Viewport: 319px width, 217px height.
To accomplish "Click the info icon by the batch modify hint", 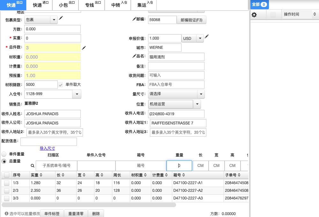I will (6, 213).
